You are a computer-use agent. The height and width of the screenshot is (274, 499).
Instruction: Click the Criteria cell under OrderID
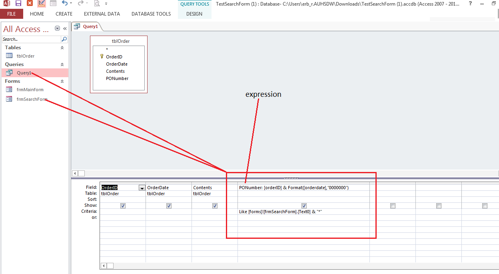[123, 211]
